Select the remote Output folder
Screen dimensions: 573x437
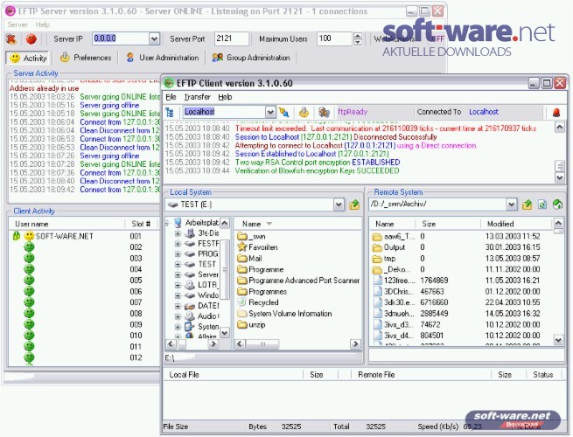point(388,247)
